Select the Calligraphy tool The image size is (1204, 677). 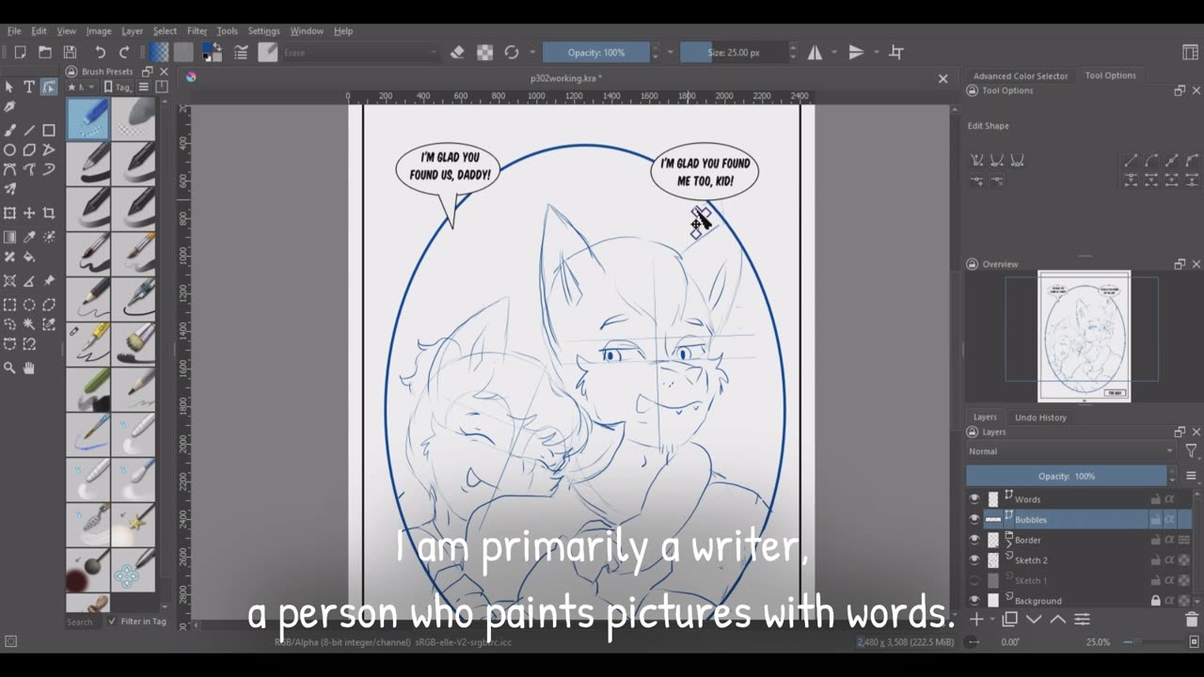pyautogui.click(x=9, y=106)
